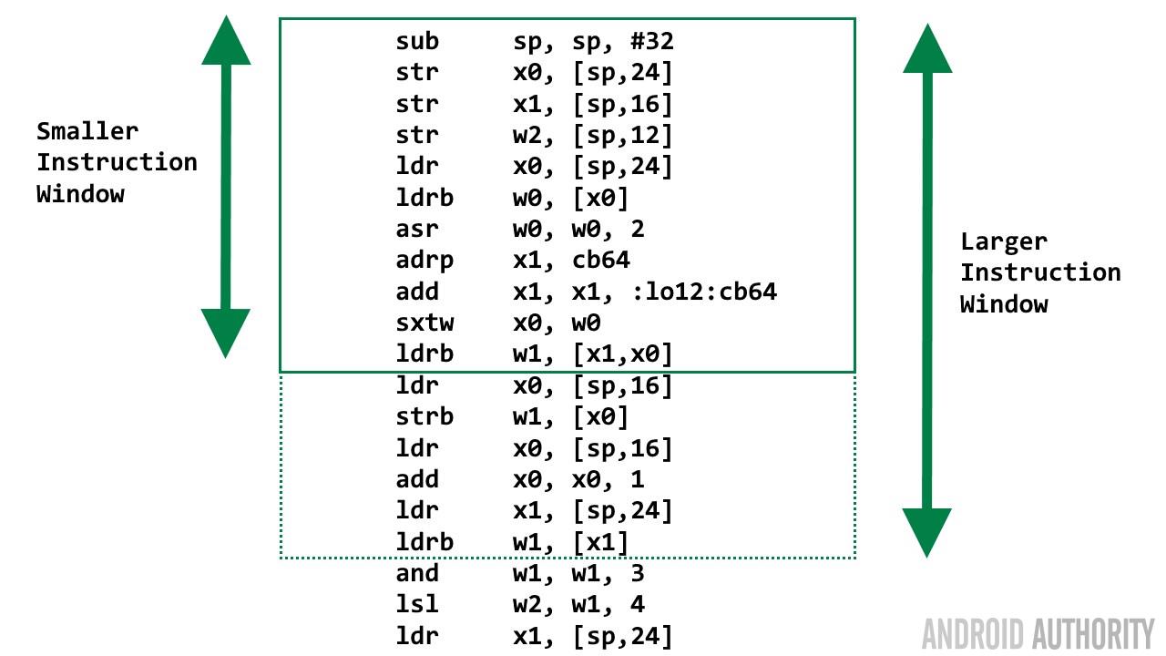This screenshot has width=1166, height=656.
Task: Click the instruction "str x0, [sp,24]"
Action: pyautogui.click(x=535, y=73)
